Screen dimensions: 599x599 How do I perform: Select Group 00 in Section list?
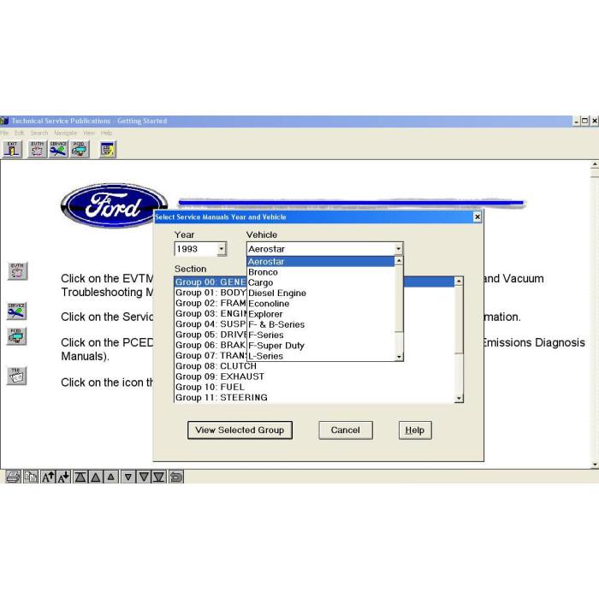pyautogui.click(x=314, y=282)
